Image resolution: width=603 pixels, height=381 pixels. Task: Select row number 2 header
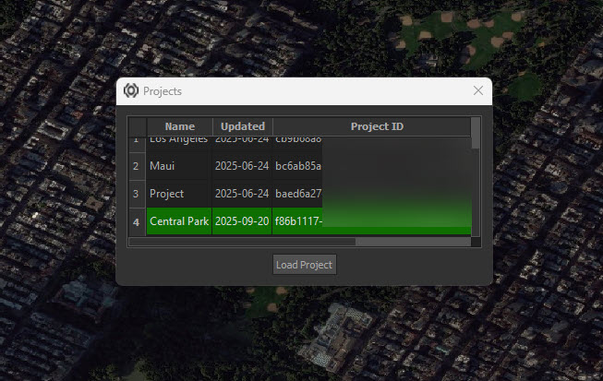pos(137,167)
